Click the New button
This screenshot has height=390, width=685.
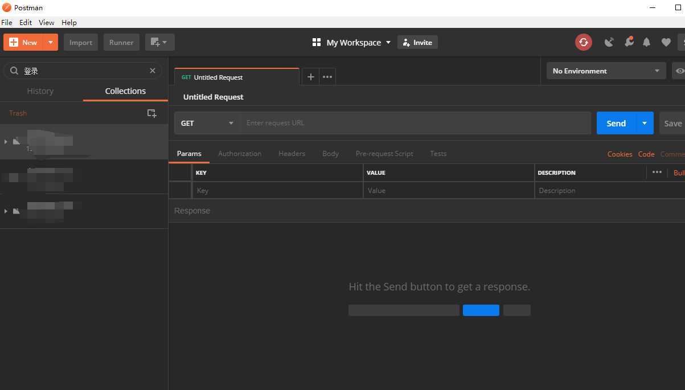coord(23,42)
